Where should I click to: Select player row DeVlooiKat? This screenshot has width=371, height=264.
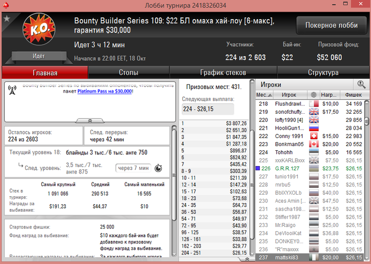tap(310, 233)
